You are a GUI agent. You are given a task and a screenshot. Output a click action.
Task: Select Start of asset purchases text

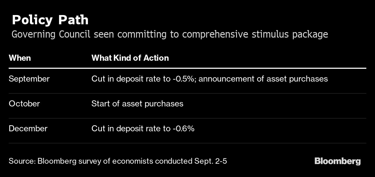coord(137,104)
